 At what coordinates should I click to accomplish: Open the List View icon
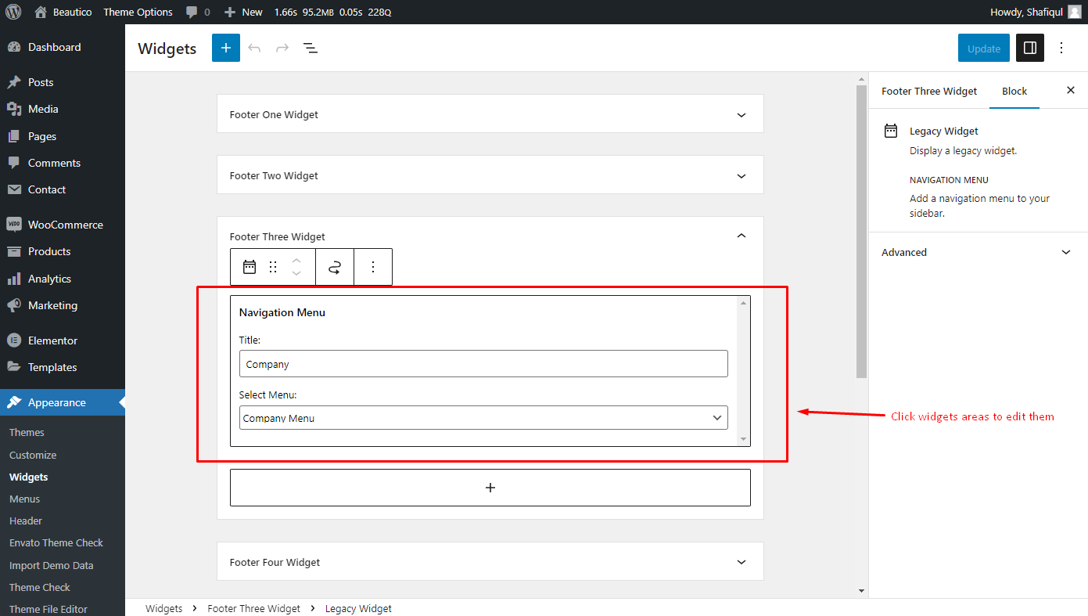(x=311, y=48)
